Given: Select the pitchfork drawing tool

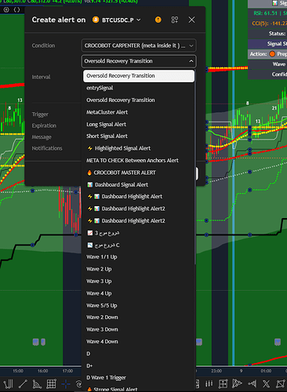Looking at the screenshot, I should (9, 384).
